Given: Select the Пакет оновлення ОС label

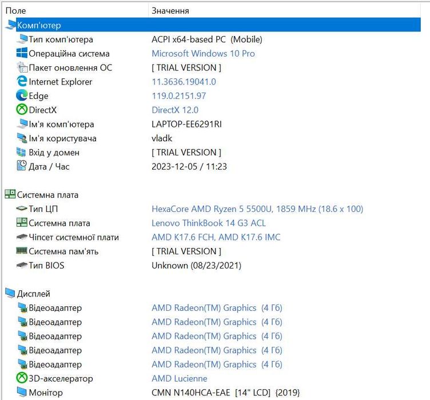Looking at the screenshot, I should click(70, 67).
